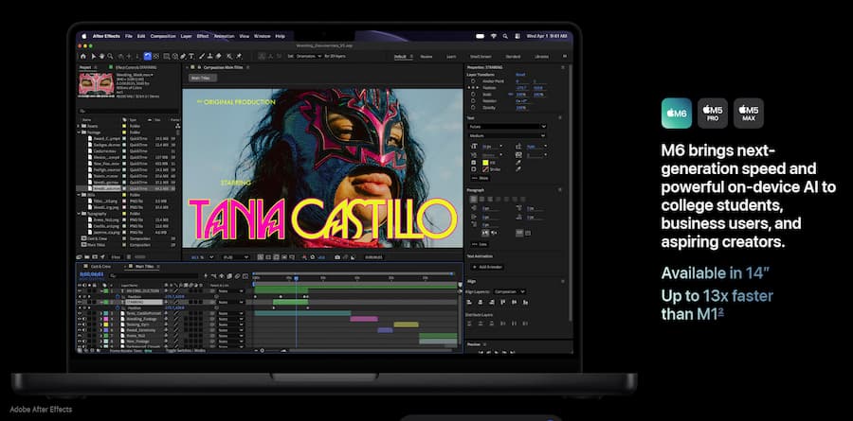Collapse the Footage folder in Project panel
Screen dimensions: 853x421
(79, 132)
